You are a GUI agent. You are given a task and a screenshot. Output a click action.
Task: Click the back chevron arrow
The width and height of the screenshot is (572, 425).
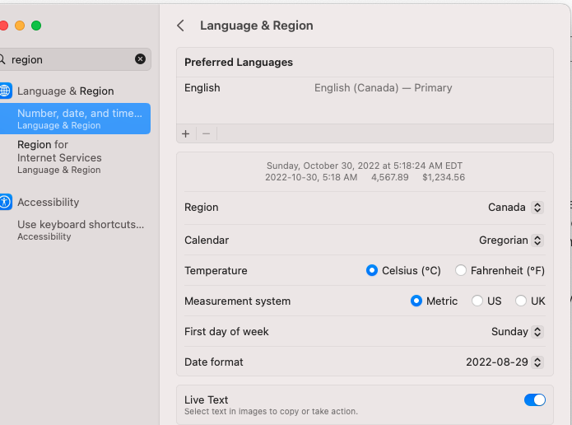tap(180, 26)
